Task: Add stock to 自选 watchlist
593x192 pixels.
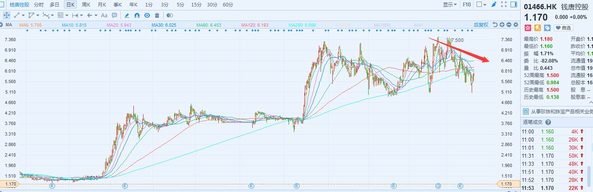Action: click(x=563, y=28)
